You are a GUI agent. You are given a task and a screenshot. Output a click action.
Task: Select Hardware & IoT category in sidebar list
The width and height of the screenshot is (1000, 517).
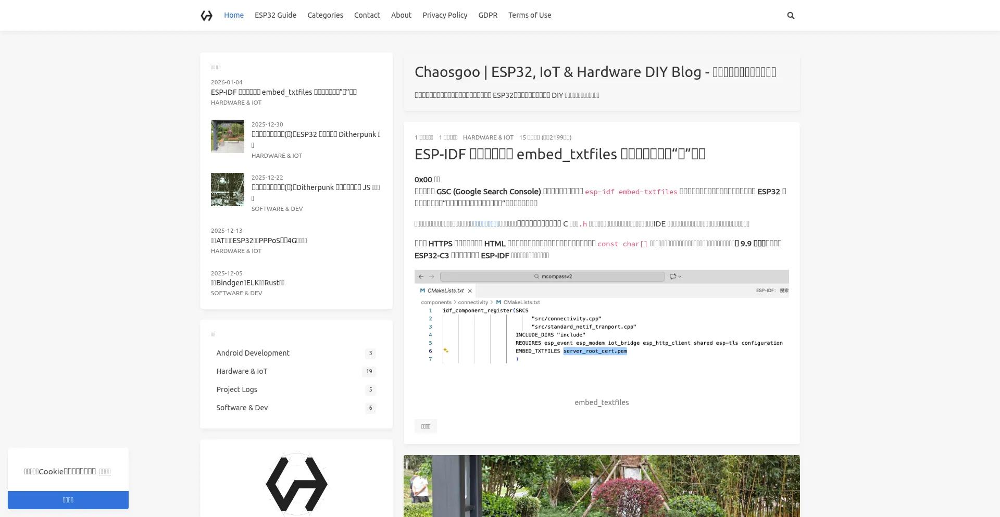coord(296,371)
